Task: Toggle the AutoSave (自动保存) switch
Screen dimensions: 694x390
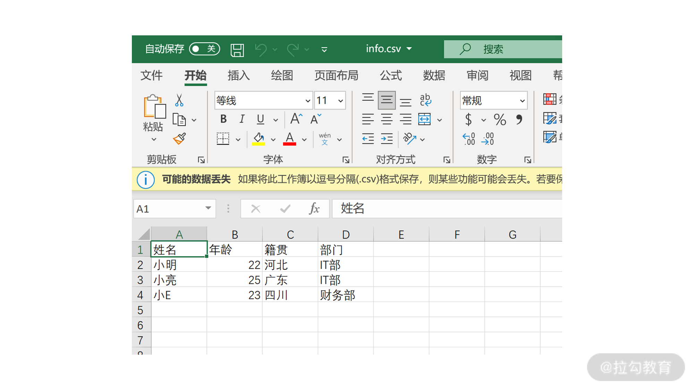Action: point(205,49)
